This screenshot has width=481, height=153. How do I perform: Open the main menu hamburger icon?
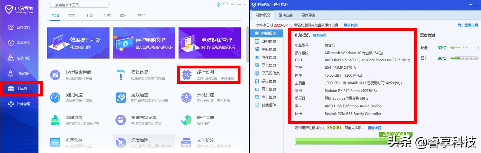coord(232,5)
